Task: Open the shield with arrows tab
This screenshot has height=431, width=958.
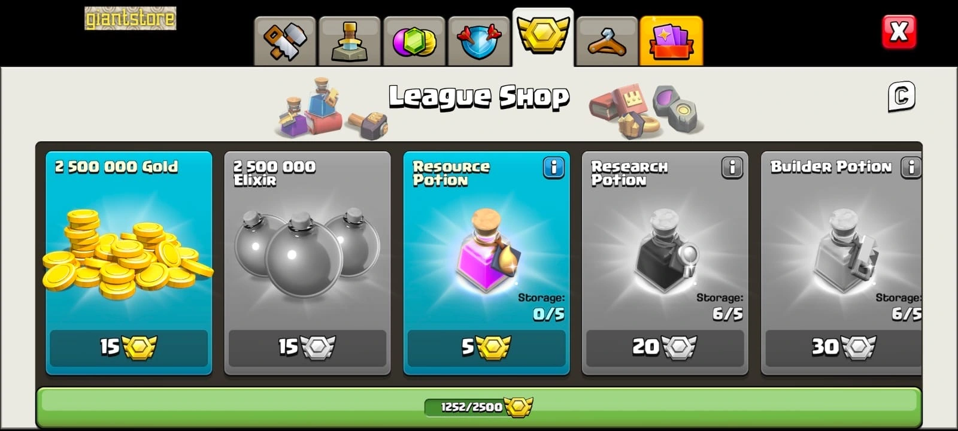Action: 479,41
